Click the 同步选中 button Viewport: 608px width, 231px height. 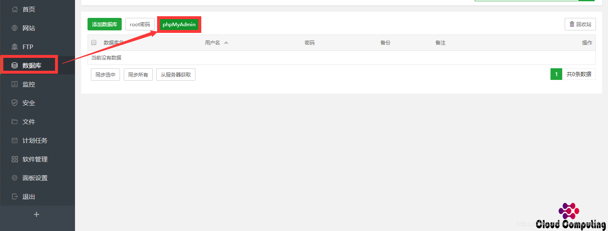coord(105,75)
